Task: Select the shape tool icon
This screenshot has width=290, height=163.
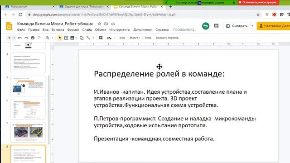Action: click(82, 38)
